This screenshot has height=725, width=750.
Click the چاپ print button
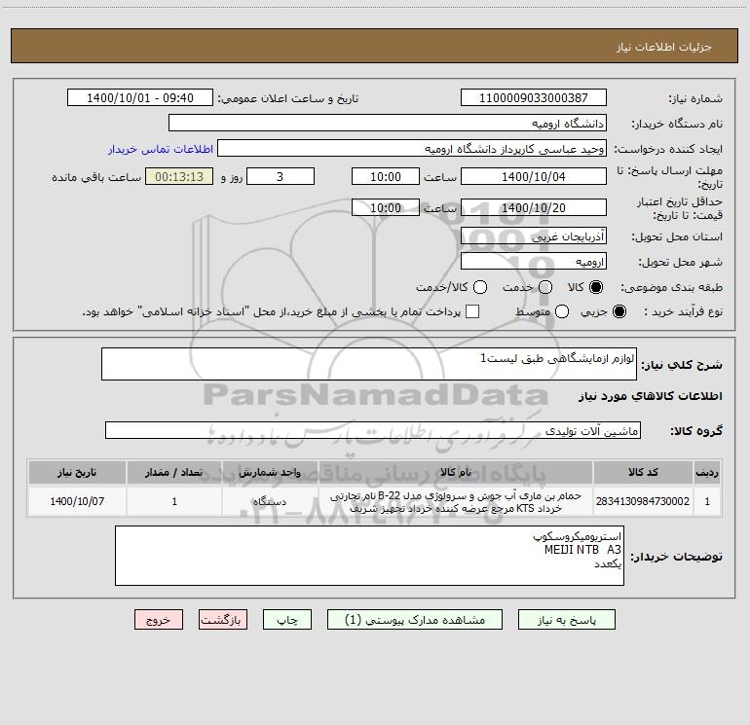coord(287,620)
